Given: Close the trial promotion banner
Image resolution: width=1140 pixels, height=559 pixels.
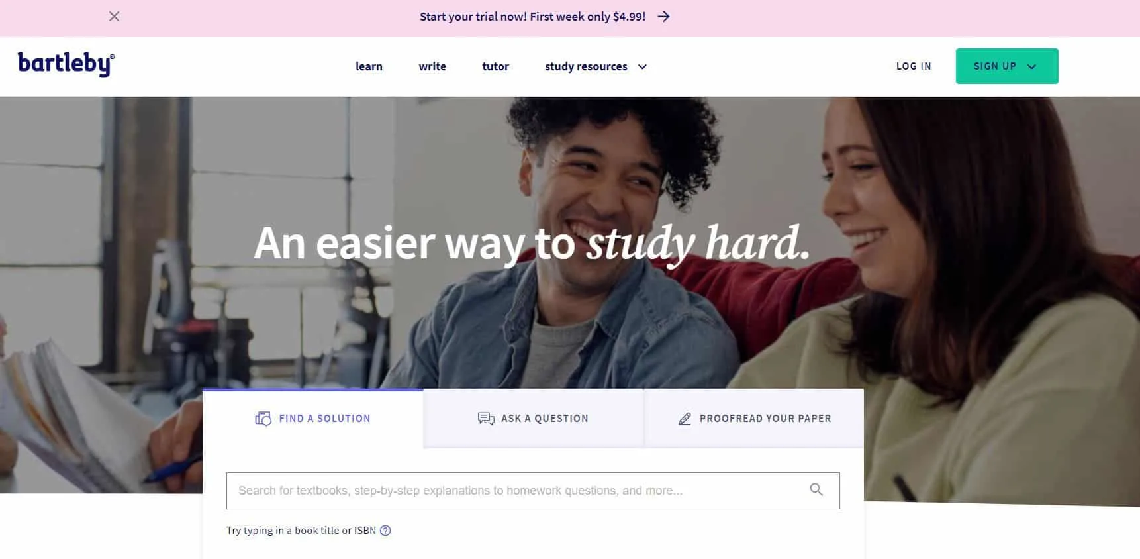Looking at the screenshot, I should [x=114, y=16].
